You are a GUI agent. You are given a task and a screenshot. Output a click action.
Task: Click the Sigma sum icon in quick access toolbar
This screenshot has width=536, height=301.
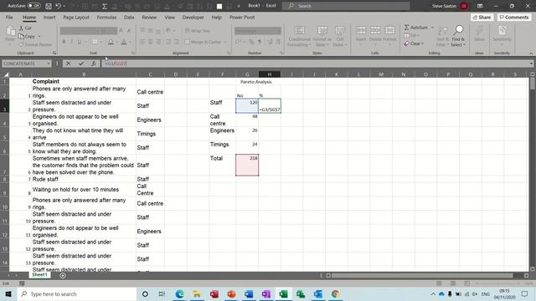pyautogui.click(x=105, y=6)
